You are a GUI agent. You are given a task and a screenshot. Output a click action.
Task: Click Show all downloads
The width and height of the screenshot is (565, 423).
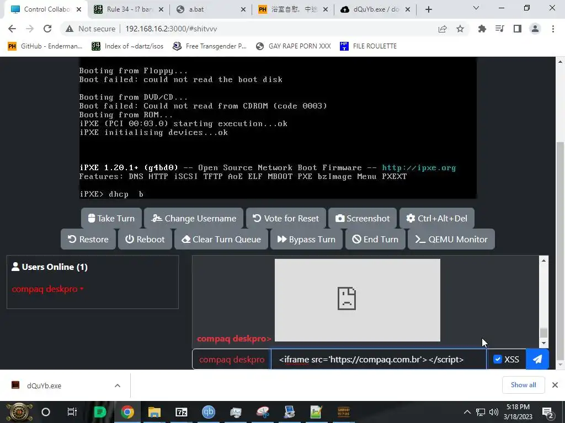523,385
